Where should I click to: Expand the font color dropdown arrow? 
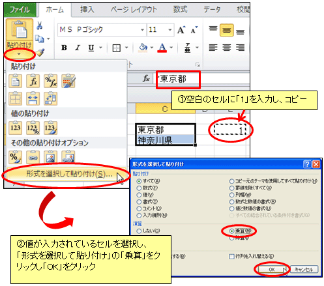pyautogui.click(x=171, y=48)
